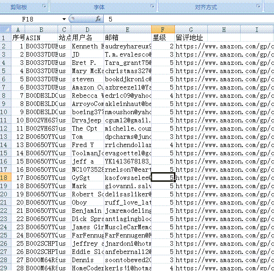
Task: Click the Oboy username cell
Action: coord(88,202)
